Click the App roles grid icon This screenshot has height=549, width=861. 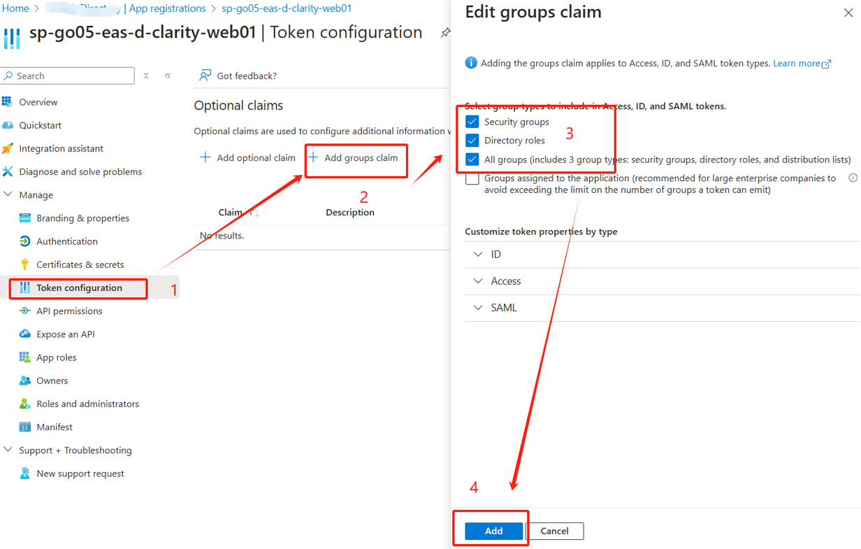click(25, 357)
